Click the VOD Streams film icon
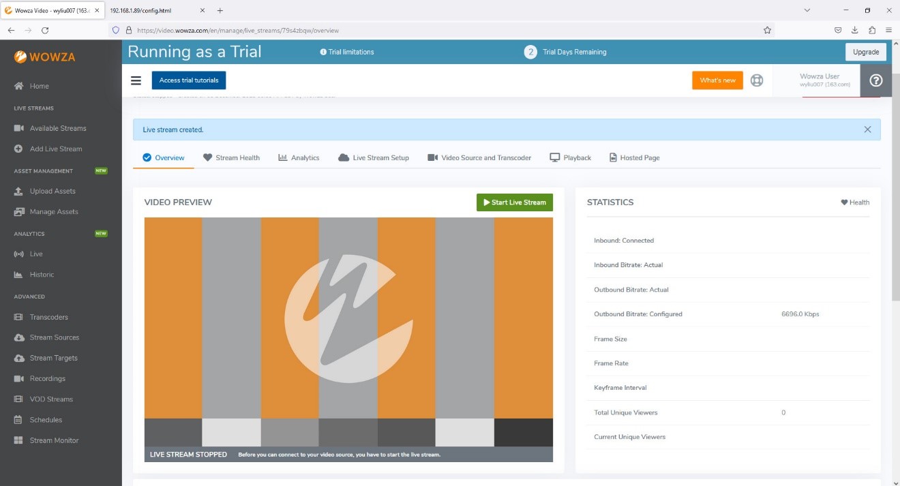900x486 pixels. pyautogui.click(x=19, y=399)
